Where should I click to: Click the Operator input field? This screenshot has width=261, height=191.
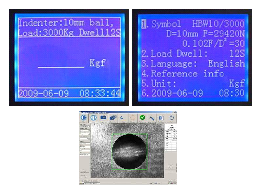(x=85, y=147)
